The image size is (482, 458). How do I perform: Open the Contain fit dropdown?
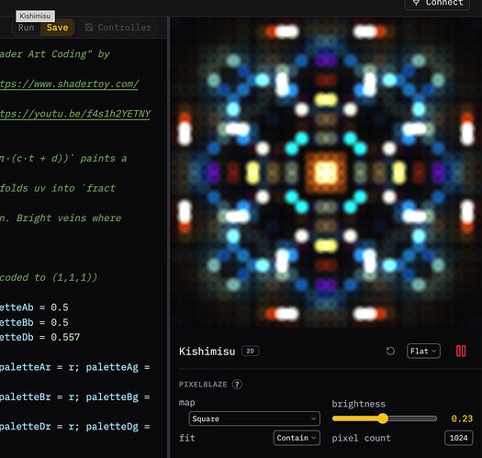297,438
